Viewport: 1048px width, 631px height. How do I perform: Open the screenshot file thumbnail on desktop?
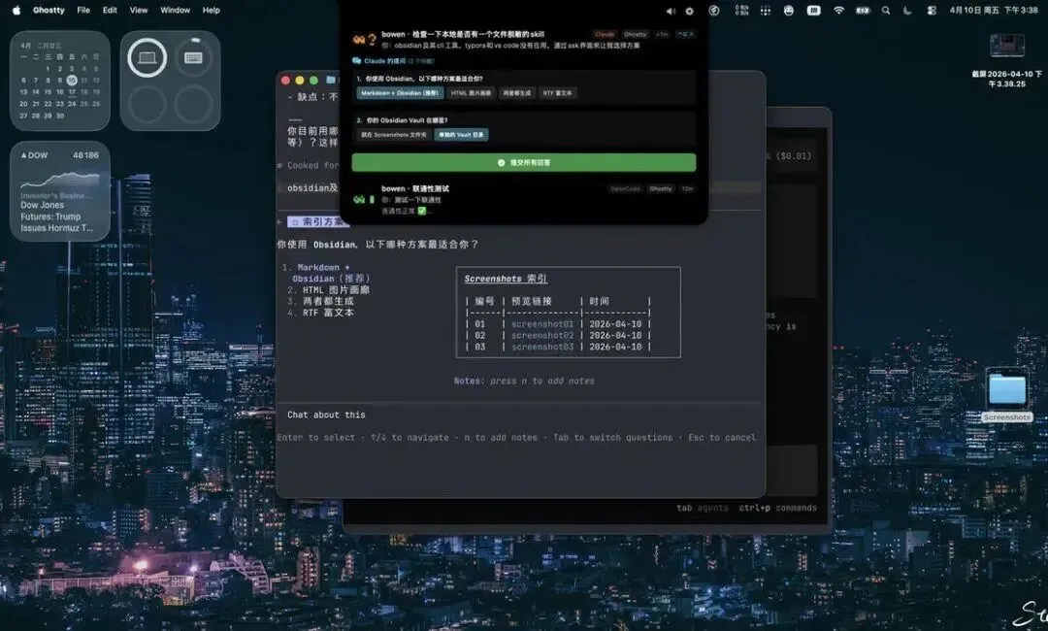1006,46
